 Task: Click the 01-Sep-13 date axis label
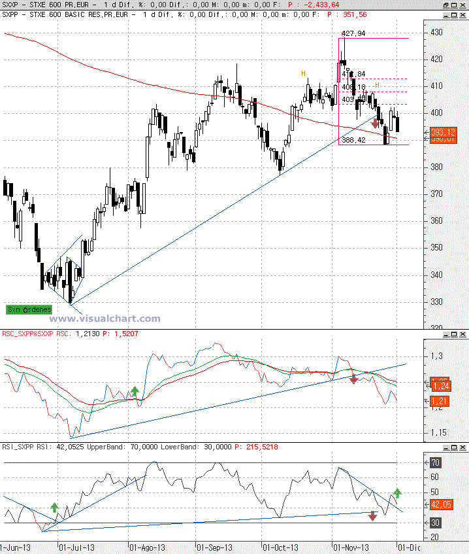point(214,548)
